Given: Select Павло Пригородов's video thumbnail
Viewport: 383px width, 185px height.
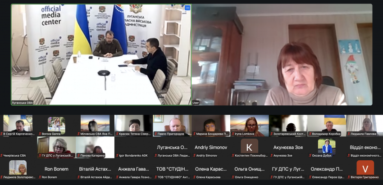Looking at the screenshot, I should (x=172, y=126).
